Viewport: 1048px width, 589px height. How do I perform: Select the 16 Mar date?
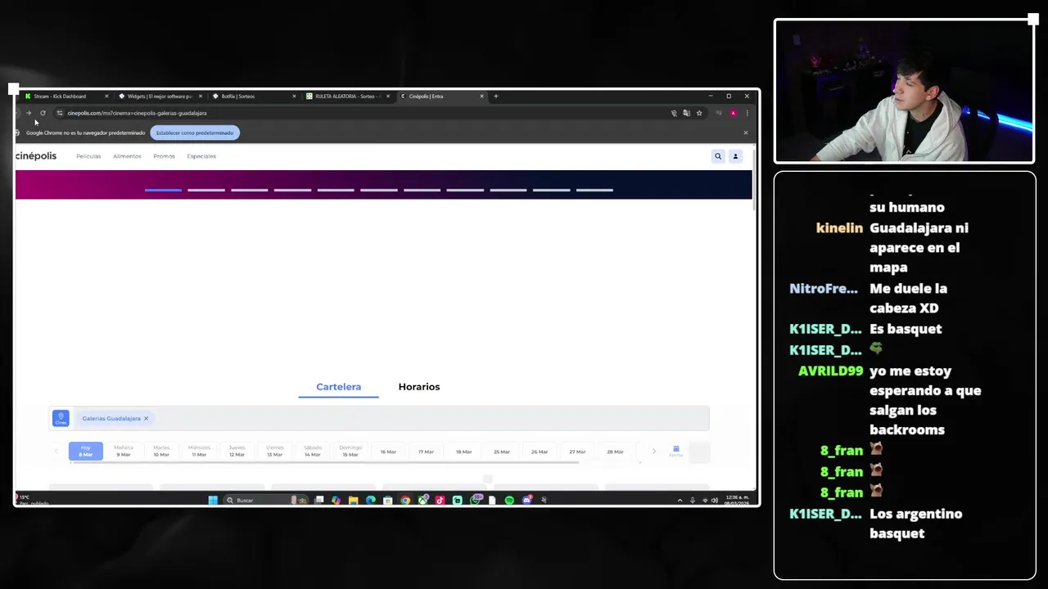388,452
